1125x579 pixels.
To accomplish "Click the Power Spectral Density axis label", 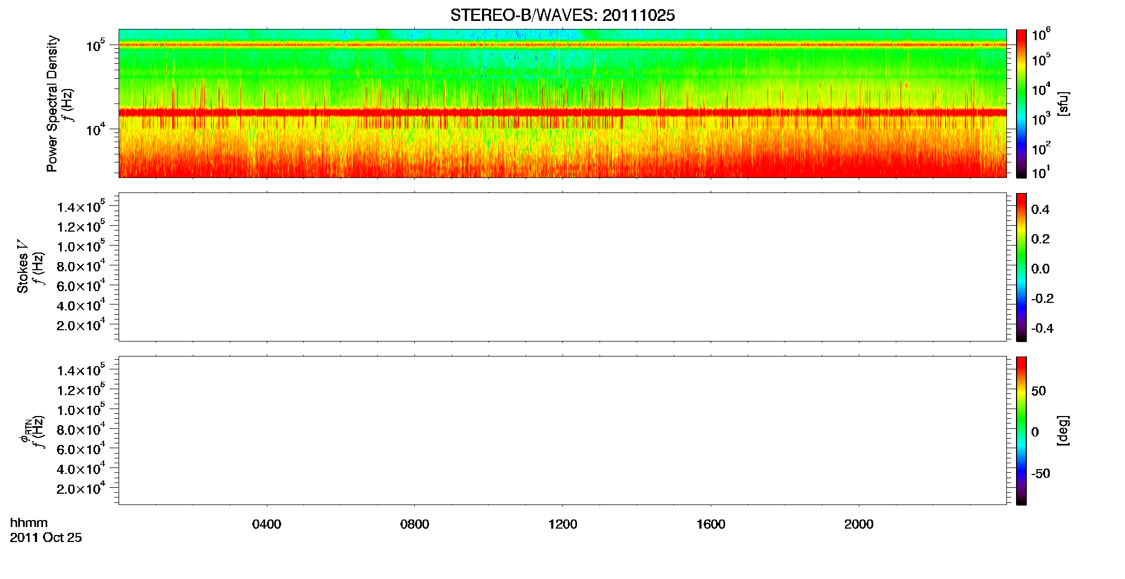I will (x=52, y=103).
